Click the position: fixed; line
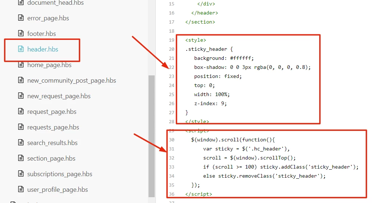Screen dimensions: 386x203 218,76
